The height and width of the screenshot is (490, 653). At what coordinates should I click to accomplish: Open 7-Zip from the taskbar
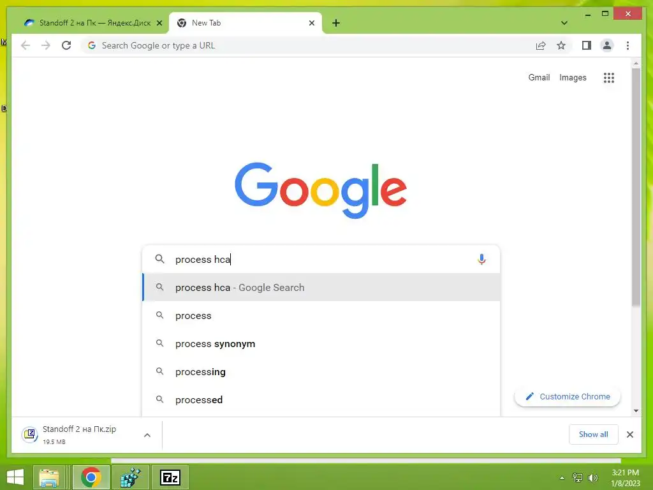pos(170,477)
